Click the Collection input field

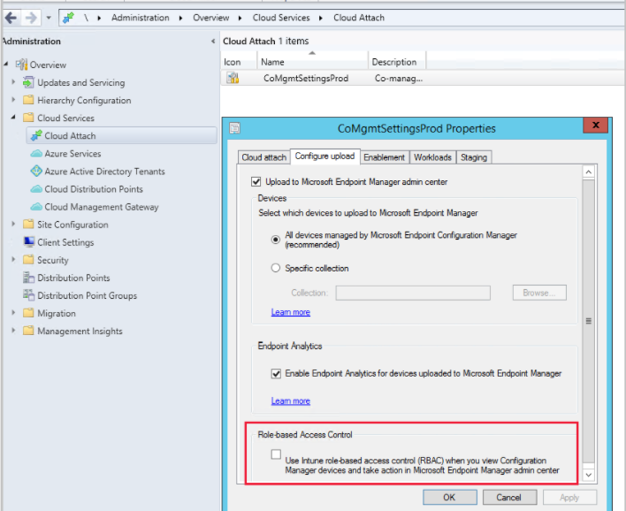tap(413, 293)
